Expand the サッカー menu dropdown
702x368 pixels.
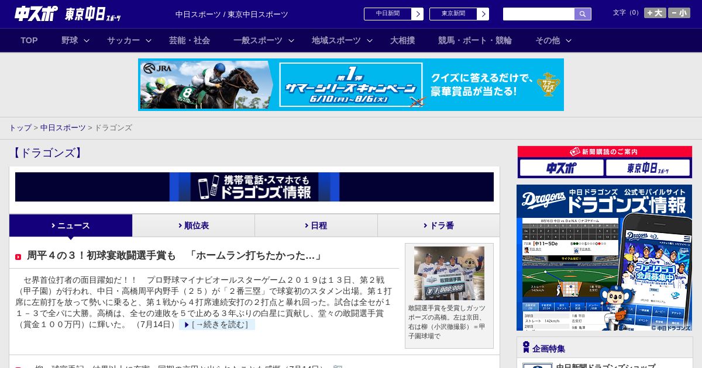tap(129, 40)
